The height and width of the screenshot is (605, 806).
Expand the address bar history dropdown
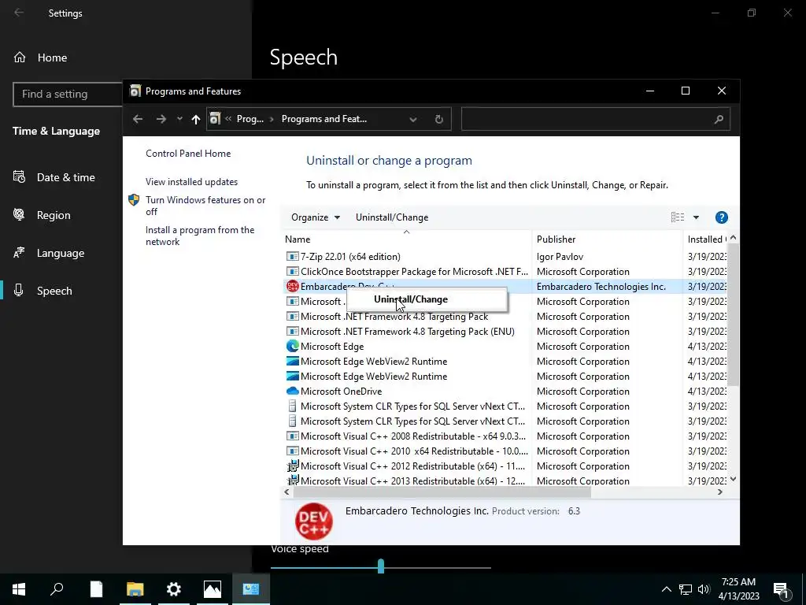pos(412,119)
